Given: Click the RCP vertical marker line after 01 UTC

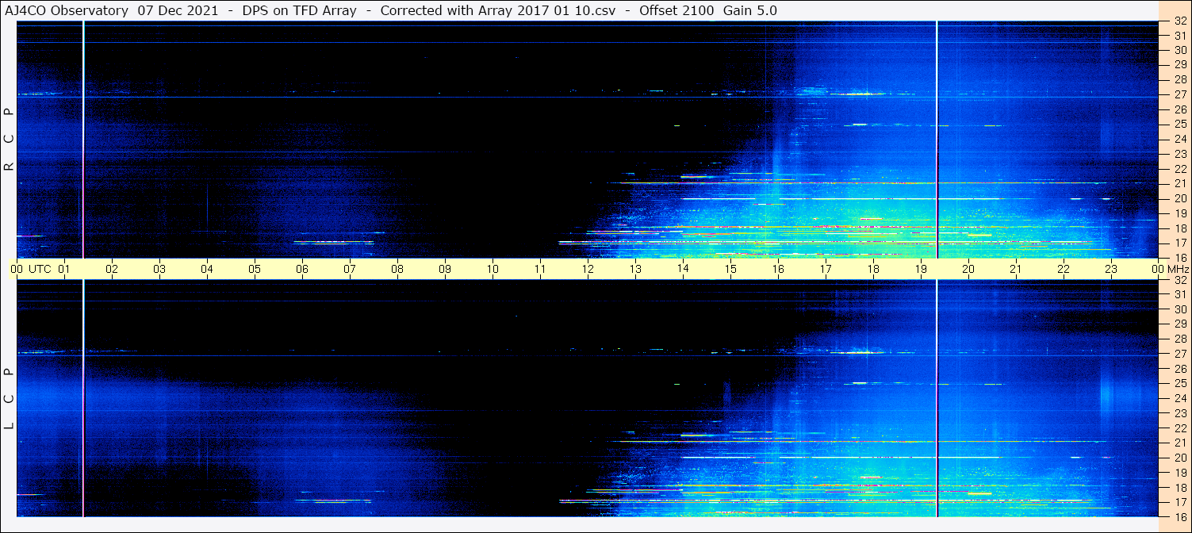Looking at the screenshot, I should click(83, 140).
